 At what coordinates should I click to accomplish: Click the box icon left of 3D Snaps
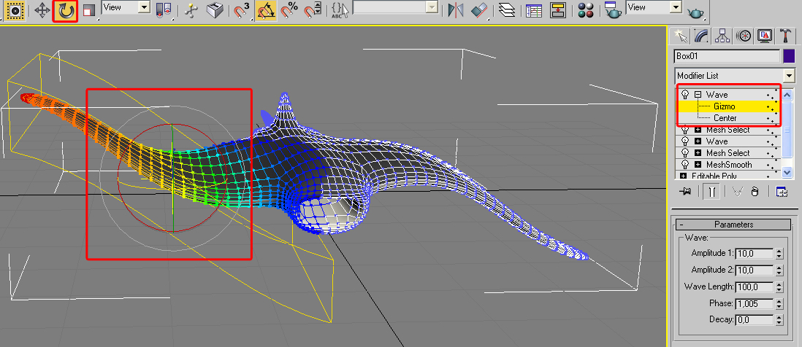[x=215, y=11]
